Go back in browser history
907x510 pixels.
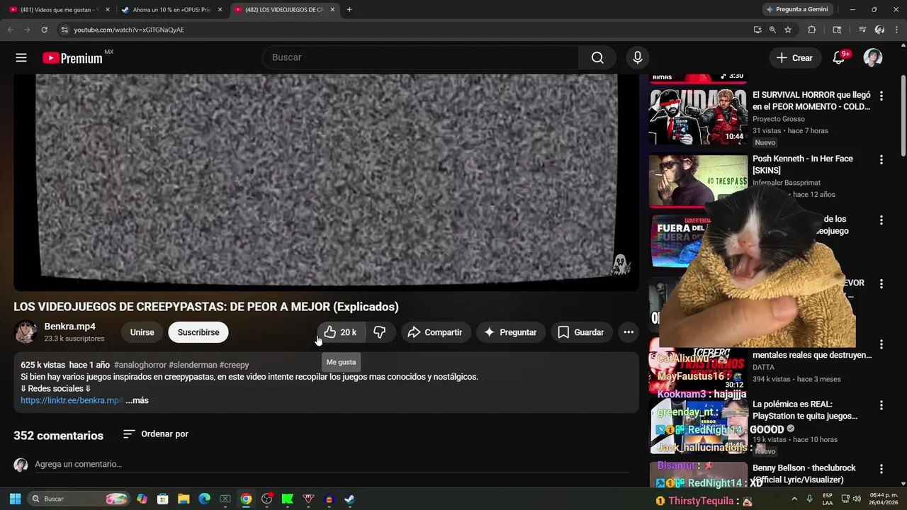(x=10, y=30)
